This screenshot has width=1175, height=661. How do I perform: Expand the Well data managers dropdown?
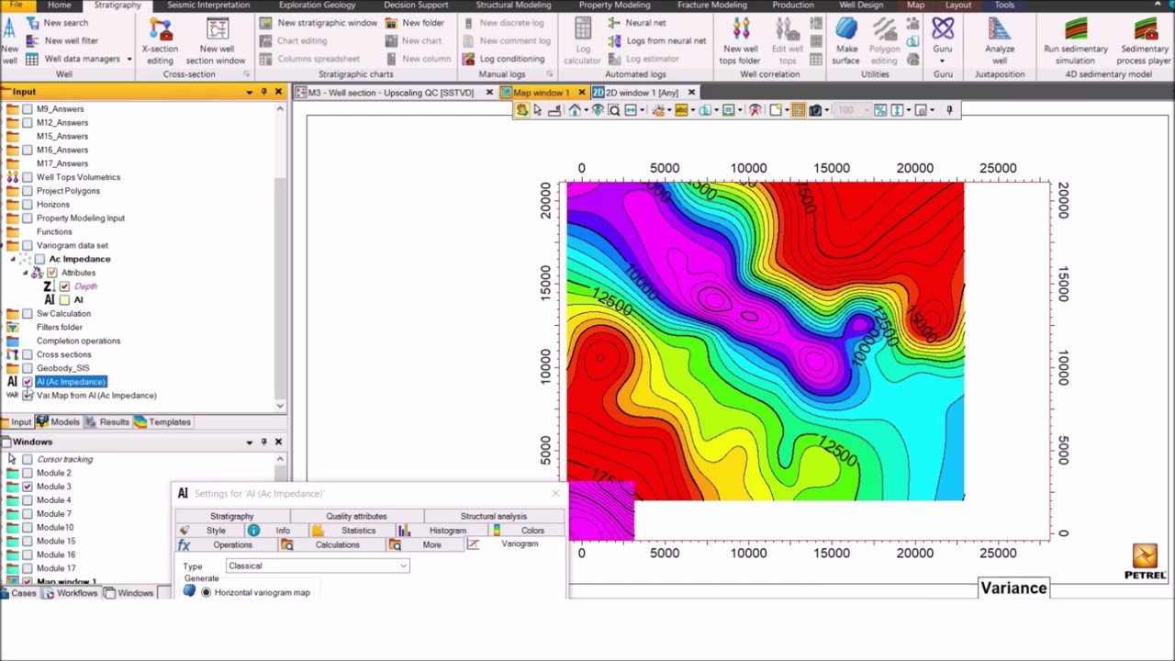(x=129, y=59)
